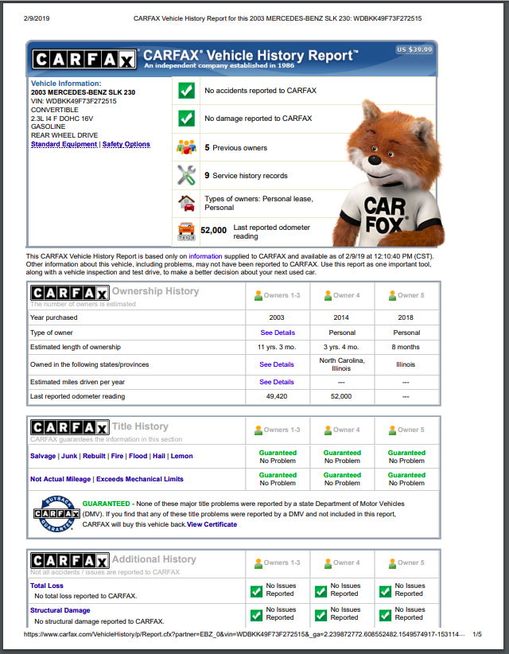Click the carfax.com report URL in the footer
509x654 pixels.
(244, 634)
